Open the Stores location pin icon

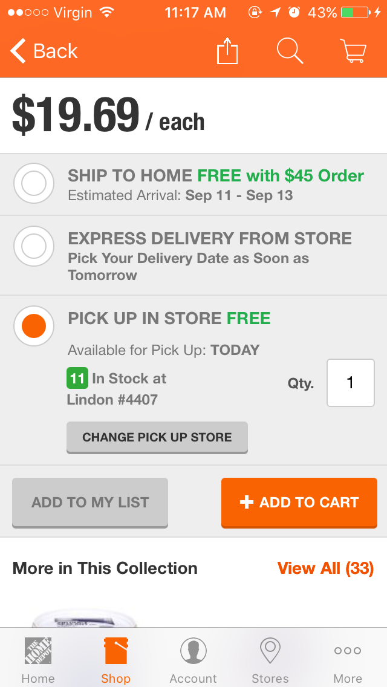270,653
